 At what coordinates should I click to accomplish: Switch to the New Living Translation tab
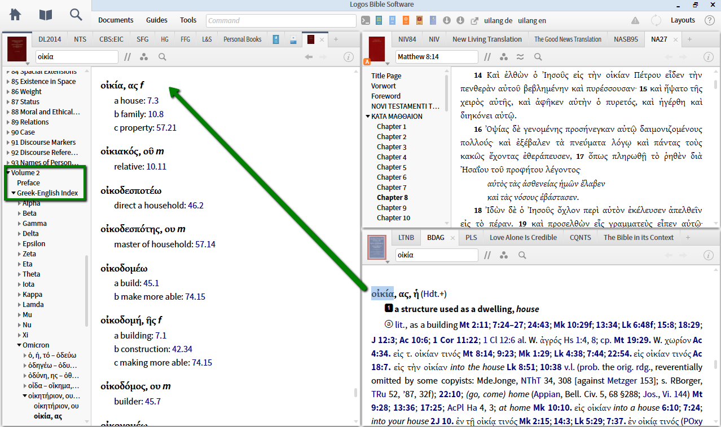pyautogui.click(x=487, y=39)
